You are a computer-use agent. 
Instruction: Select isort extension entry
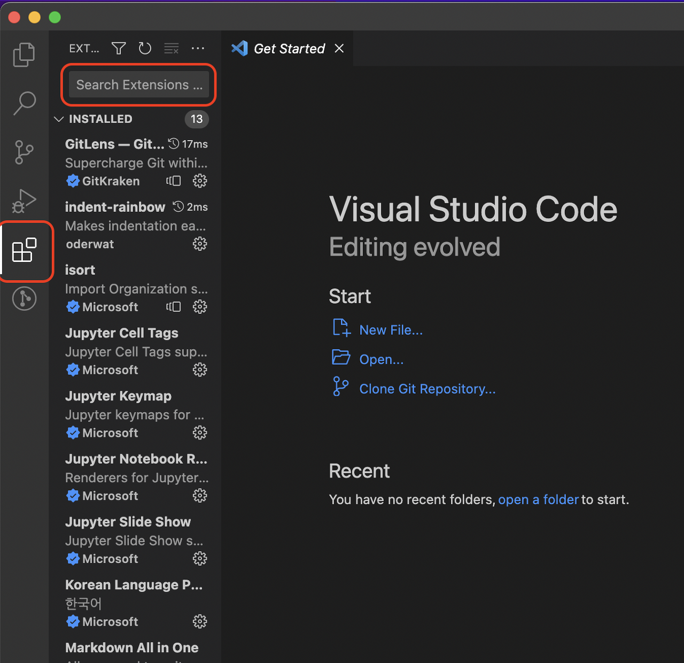[135, 288]
